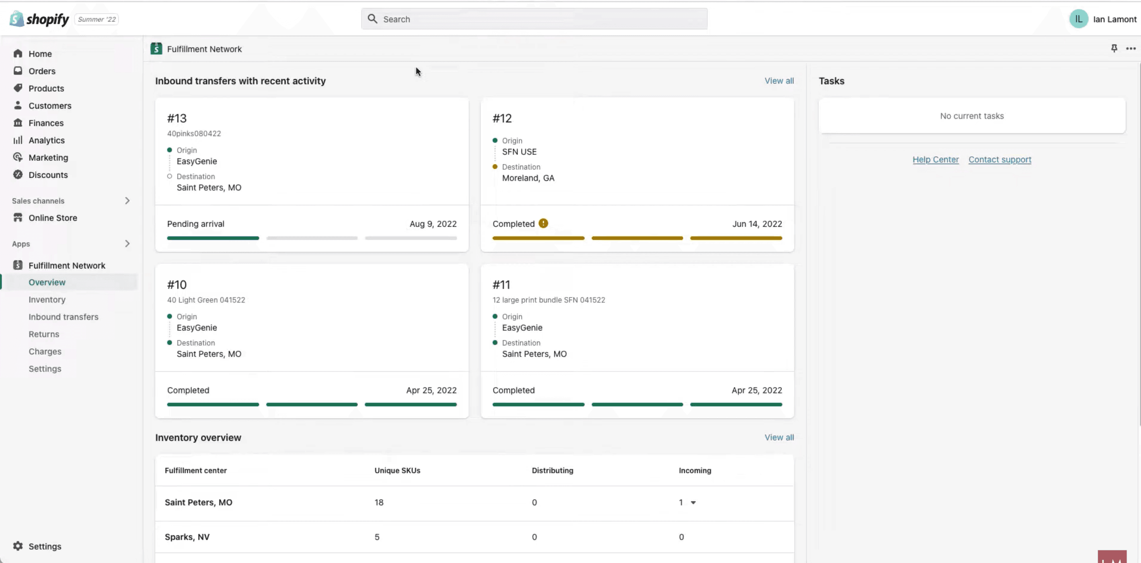Click the warning icon beside Completed on #12

(543, 223)
